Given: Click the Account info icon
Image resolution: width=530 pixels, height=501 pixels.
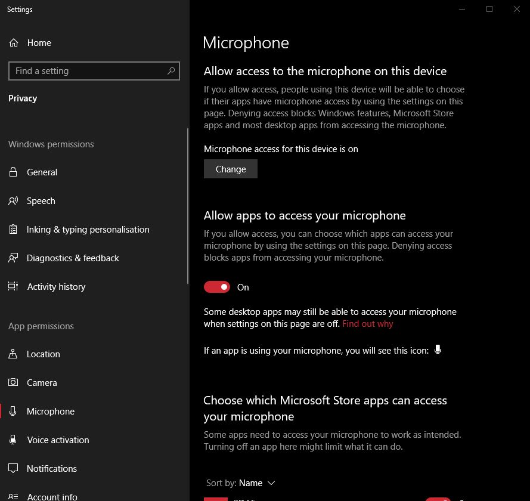Looking at the screenshot, I should [13, 497].
